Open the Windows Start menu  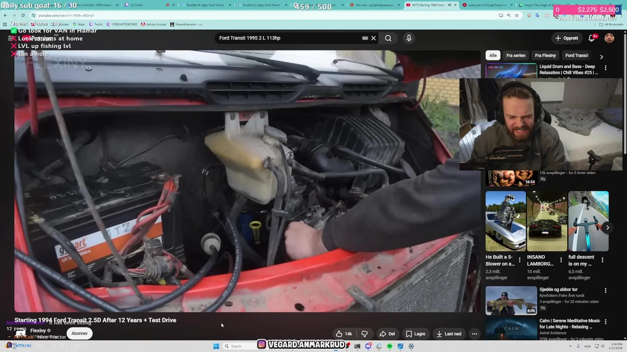point(216,346)
